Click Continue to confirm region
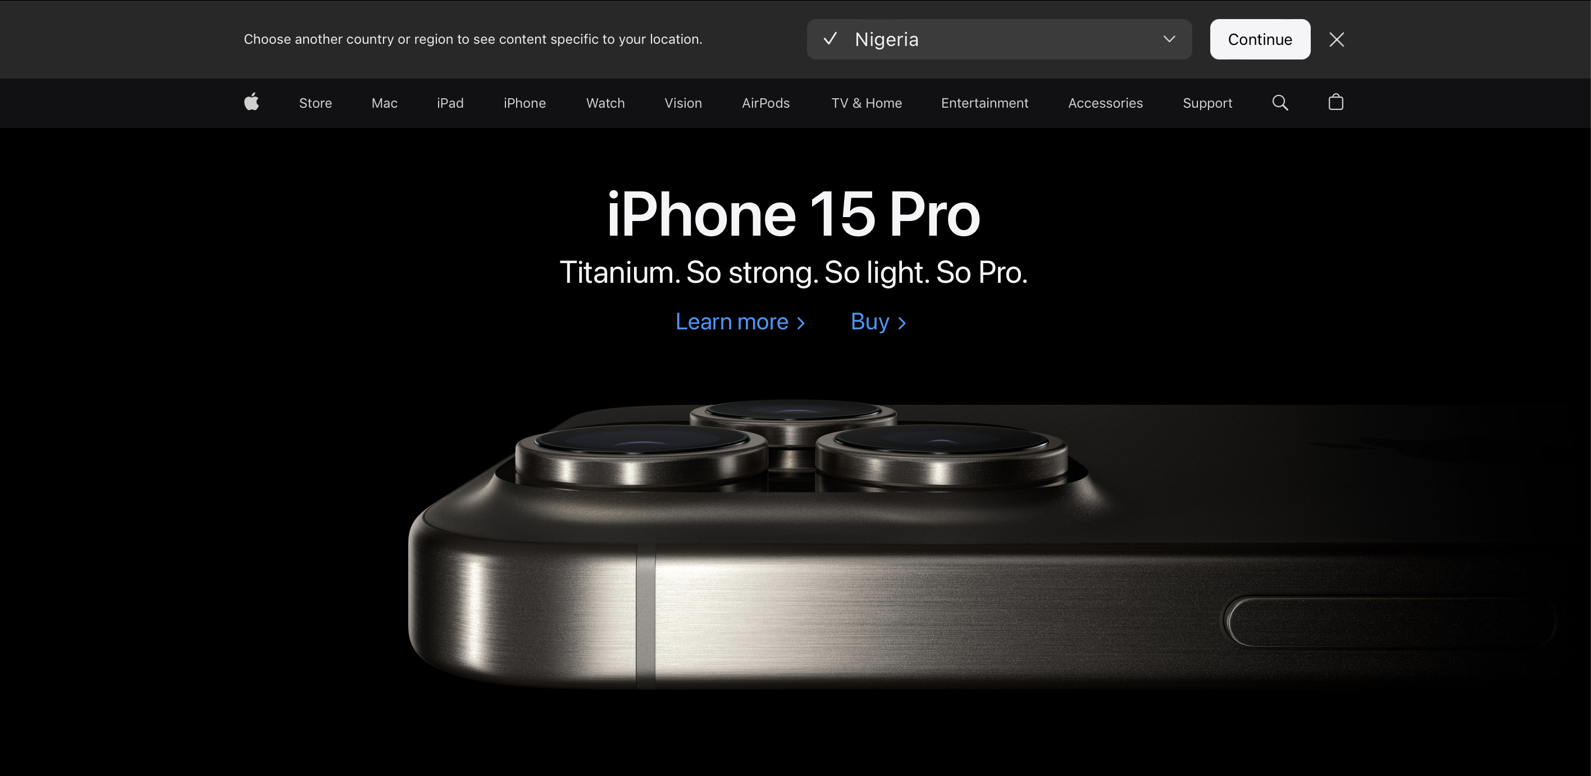The image size is (1591, 776). [1259, 39]
